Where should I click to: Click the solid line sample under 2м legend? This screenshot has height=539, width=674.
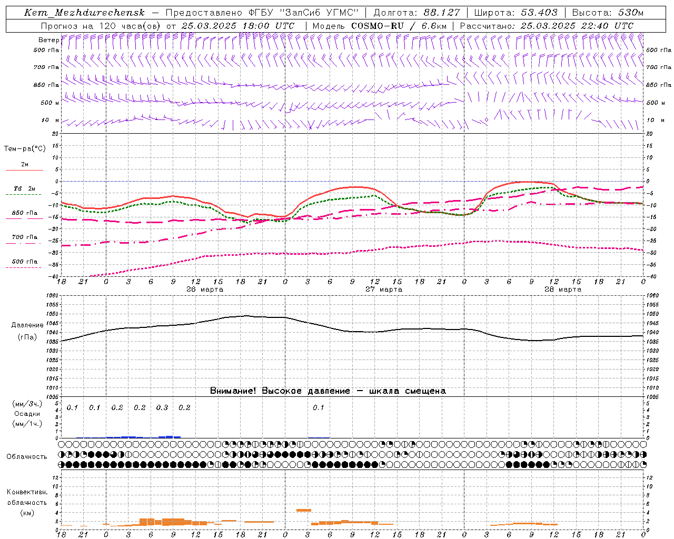tap(24, 171)
